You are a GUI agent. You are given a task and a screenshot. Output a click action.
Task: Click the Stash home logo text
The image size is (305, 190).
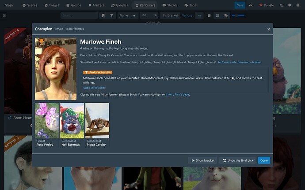coord(9,5)
